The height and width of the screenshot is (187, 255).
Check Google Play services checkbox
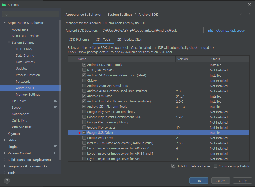[84, 127]
